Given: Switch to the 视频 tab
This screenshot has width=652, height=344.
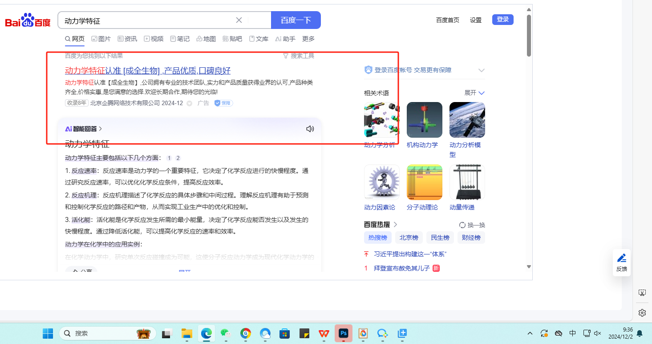Looking at the screenshot, I should coord(154,39).
